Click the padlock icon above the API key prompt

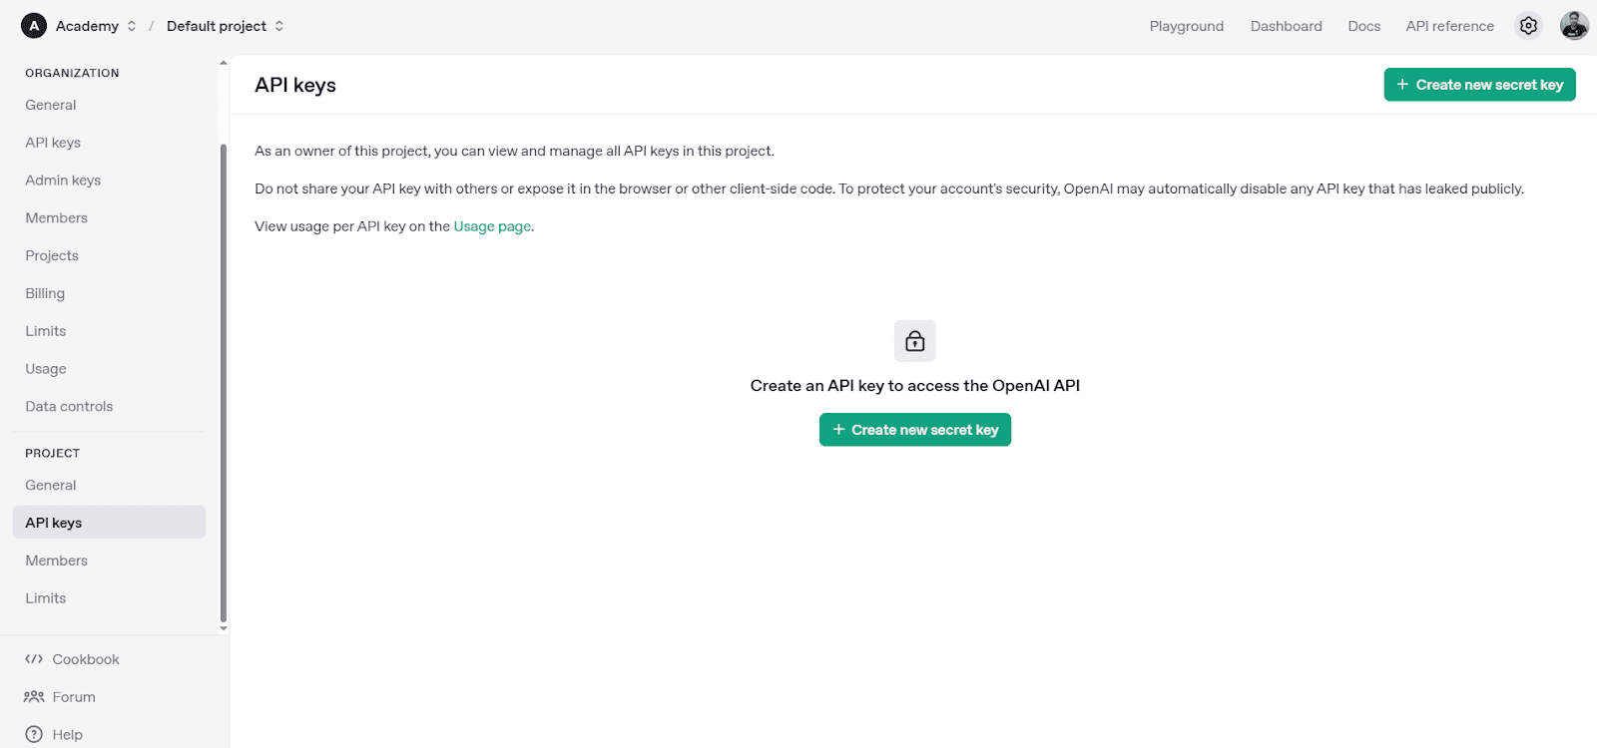pos(914,340)
